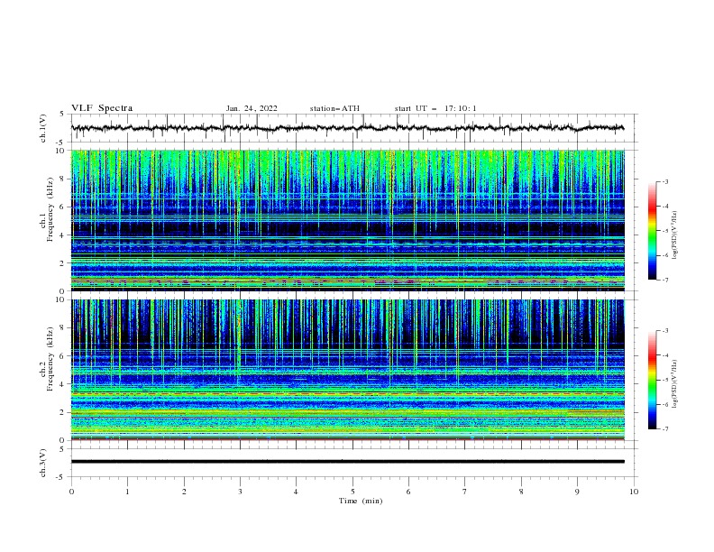Click time axis tick label '2'
Screen dimensions: 714x552
pyautogui.click(x=184, y=492)
